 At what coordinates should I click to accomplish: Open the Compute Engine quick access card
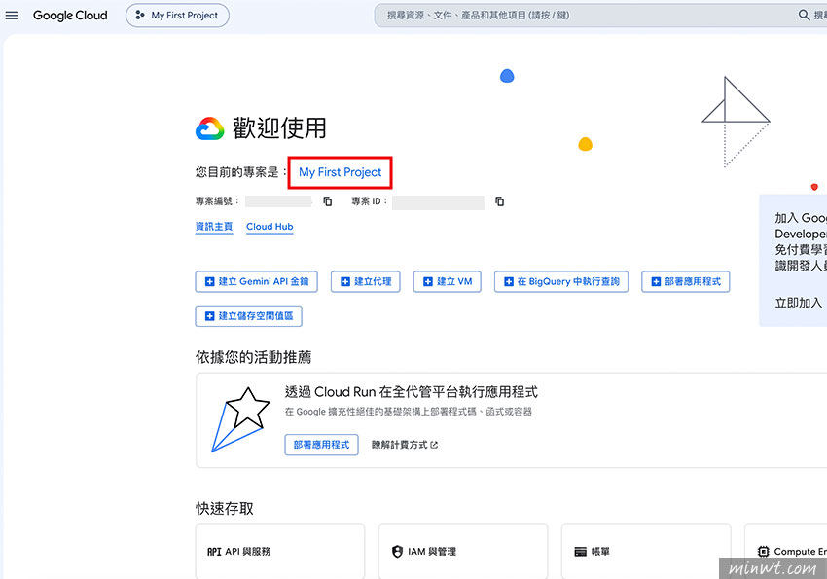[786, 551]
